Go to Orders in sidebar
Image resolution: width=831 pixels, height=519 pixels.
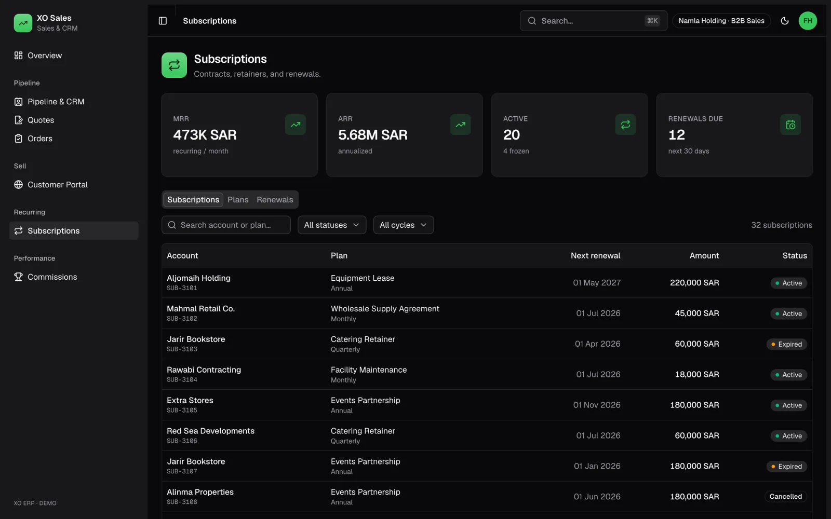point(74,139)
